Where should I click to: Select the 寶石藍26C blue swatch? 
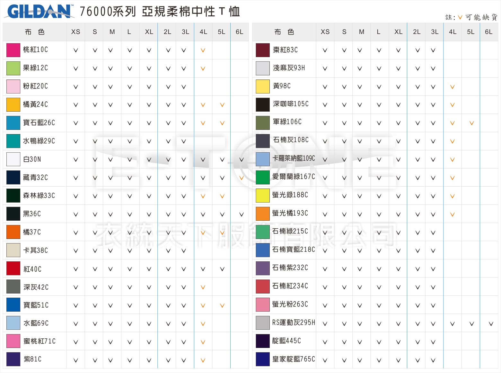coord(13,123)
